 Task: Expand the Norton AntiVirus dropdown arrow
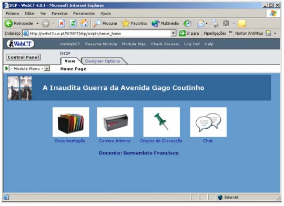tap(275, 34)
